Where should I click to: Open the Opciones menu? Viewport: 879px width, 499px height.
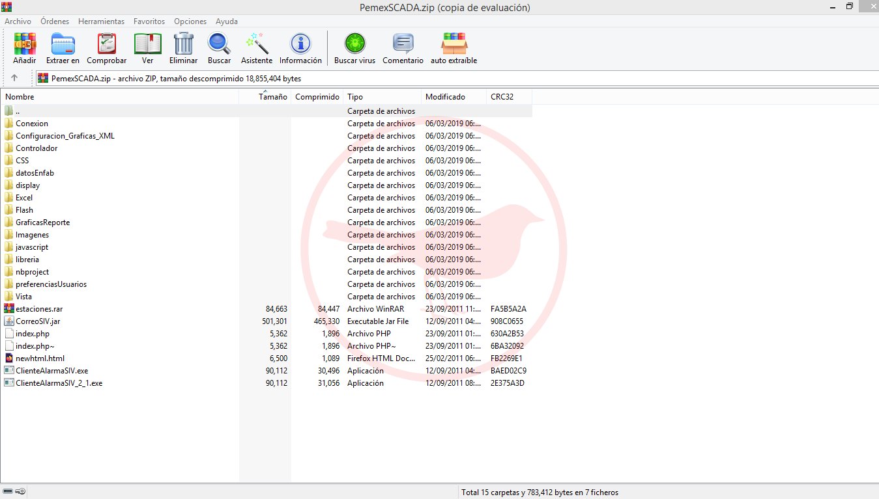[x=190, y=21]
